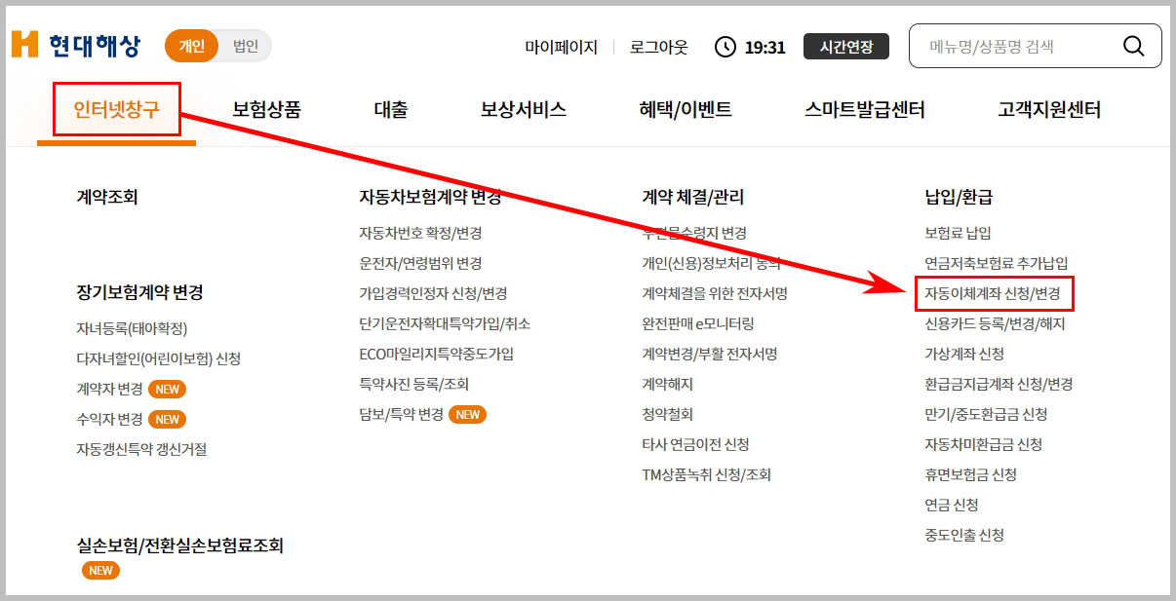Open 중도인출 신청
The image size is (1176, 601).
tap(963, 535)
